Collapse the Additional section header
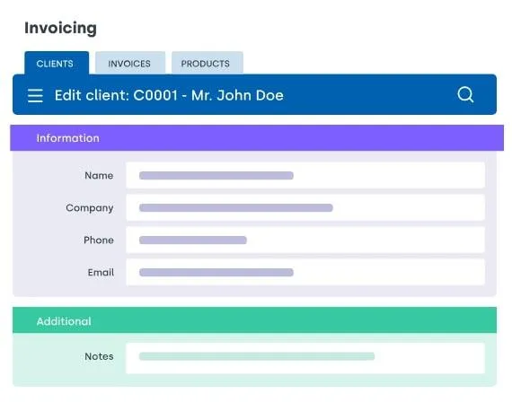This screenshot has width=512, height=402. click(255, 320)
